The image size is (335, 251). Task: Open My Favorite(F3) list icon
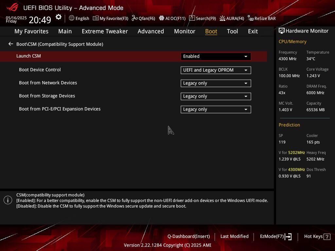(x=96, y=18)
